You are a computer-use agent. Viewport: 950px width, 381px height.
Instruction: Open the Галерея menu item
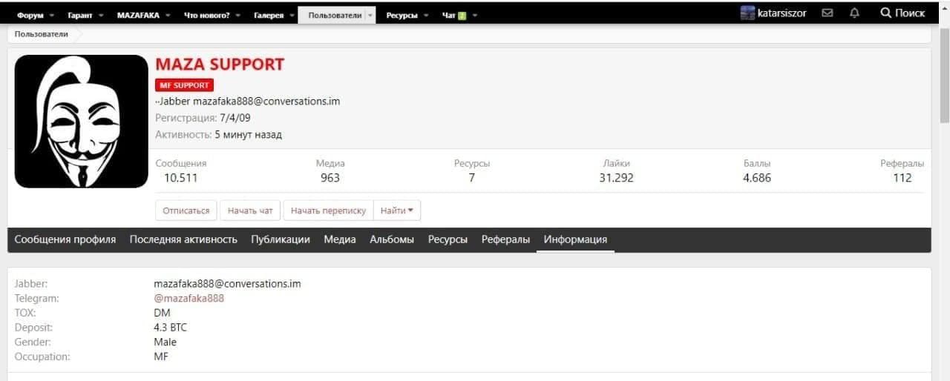pos(269,16)
